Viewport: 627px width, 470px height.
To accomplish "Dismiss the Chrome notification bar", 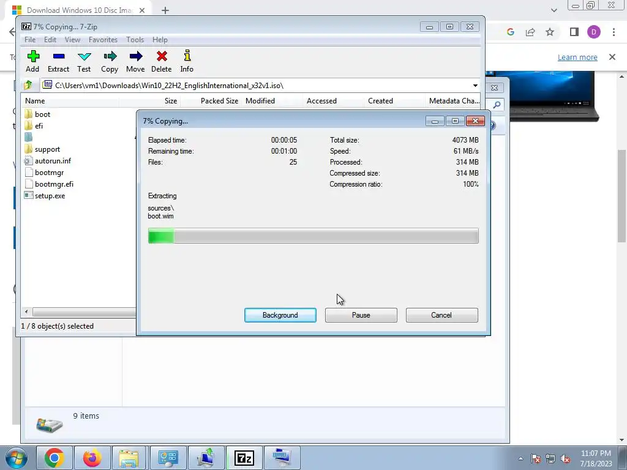I will coord(612,57).
